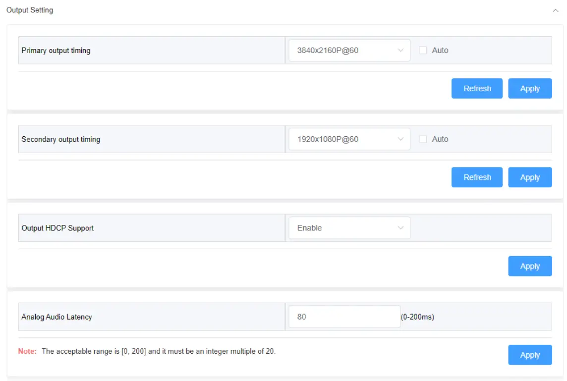
Task: Tick Auto checkbox for Secondary output timing
Action: pos(423,139)
